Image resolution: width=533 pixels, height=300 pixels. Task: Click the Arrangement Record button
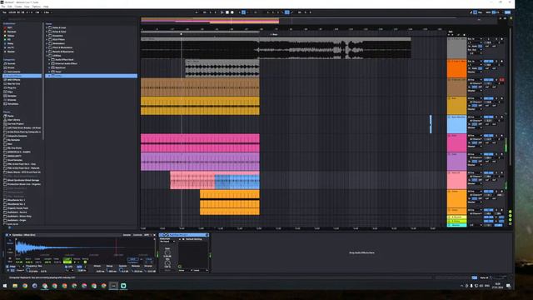pos(232,12)
